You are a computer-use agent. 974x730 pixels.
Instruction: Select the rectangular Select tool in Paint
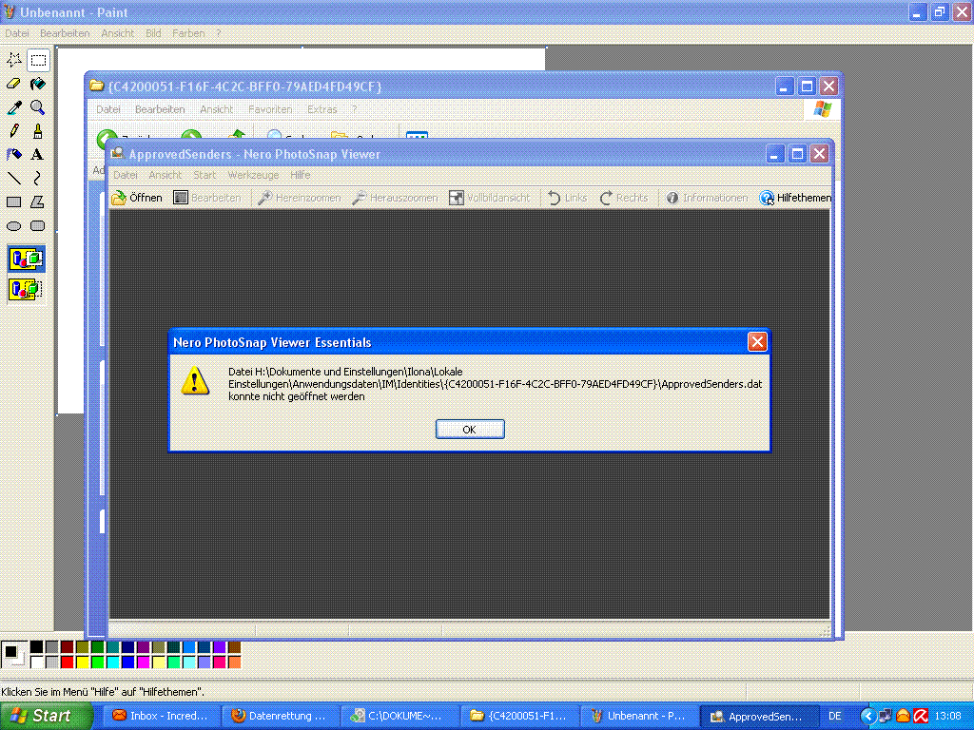(38, 60)
